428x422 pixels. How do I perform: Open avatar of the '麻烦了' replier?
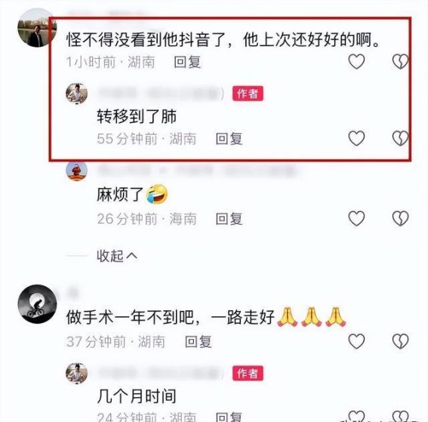(x=77, y=171)
